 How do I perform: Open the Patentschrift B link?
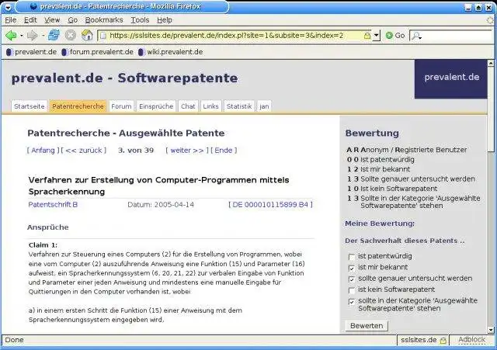(x=53, y=205)
